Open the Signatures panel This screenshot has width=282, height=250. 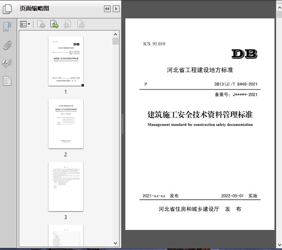point(7,63)
